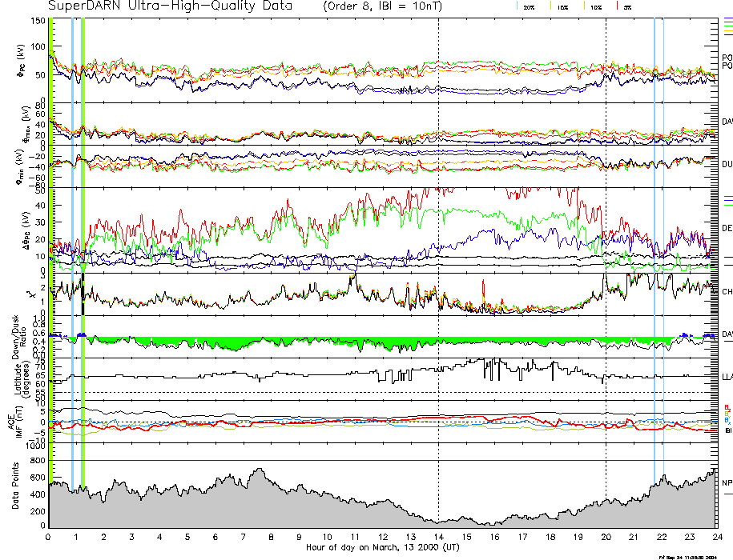
Task: Click the blue legend line at top right
Action: (727, 18)
